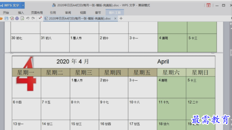Open the 视图 tab
The height and width of the screenshot is (130, 232).
click(x=83, y=13)
